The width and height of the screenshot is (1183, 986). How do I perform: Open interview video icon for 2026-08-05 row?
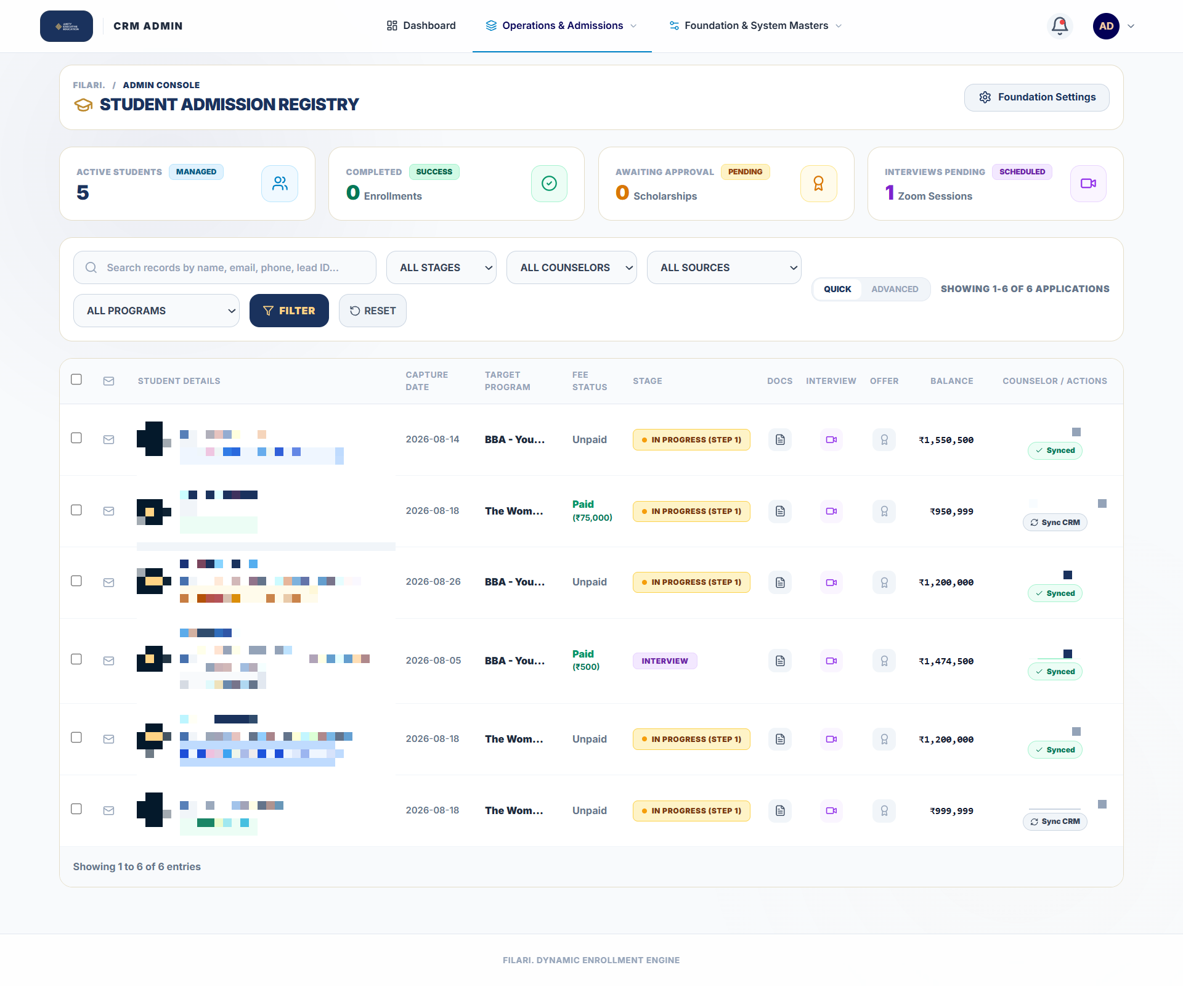(x=831, y=661)
